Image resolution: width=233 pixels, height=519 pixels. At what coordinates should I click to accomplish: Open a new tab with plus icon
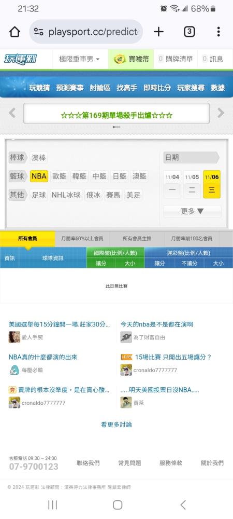159,32
